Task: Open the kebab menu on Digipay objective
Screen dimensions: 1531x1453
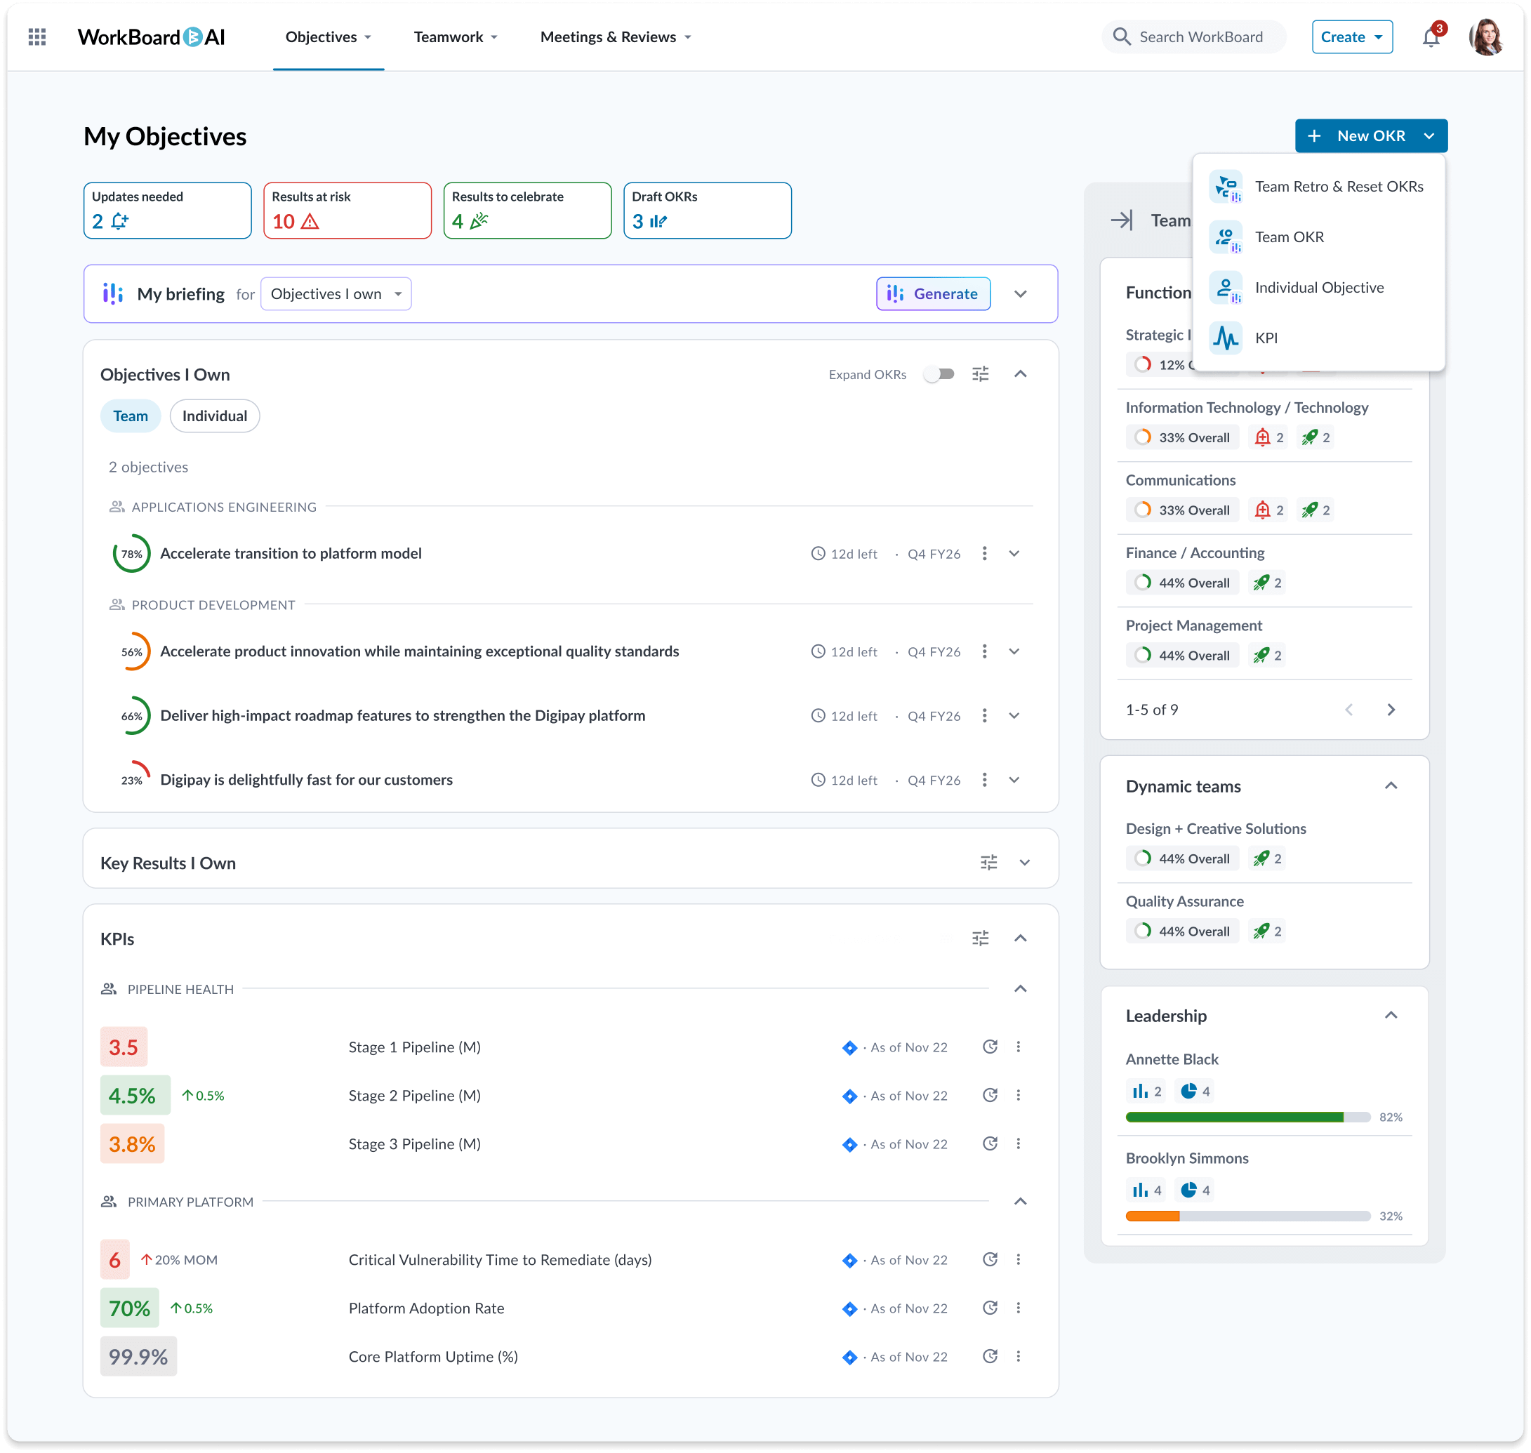Action: 984,780
